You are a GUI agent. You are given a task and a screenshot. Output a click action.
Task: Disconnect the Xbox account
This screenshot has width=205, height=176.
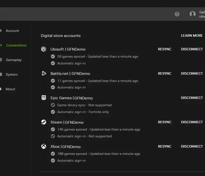tap(192, 146)
